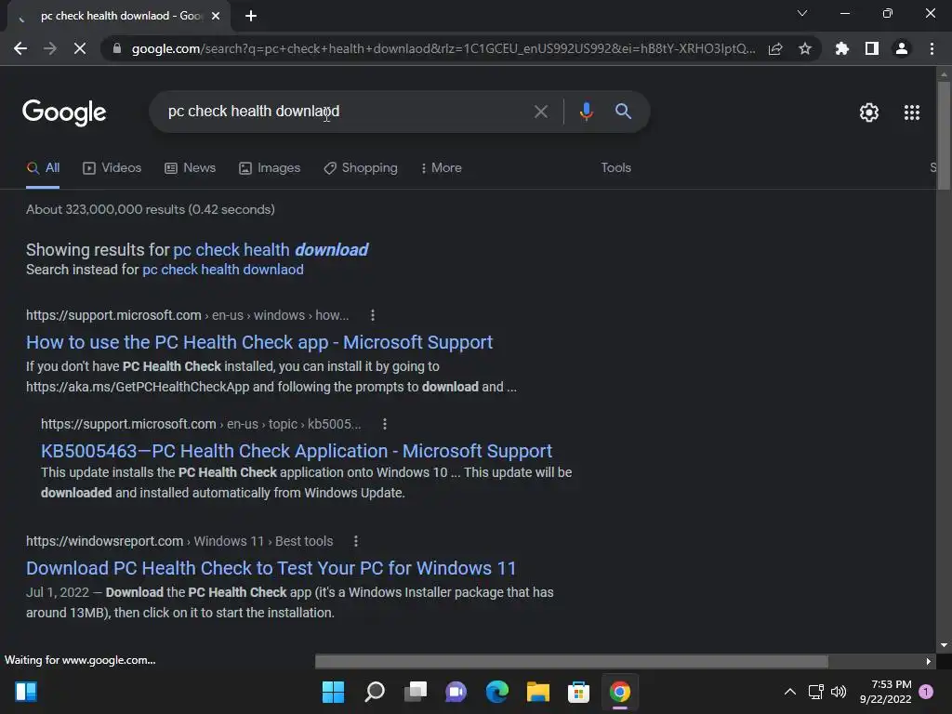Select the All results tab
Screen dimensions: 952x714
pos(43,167)
